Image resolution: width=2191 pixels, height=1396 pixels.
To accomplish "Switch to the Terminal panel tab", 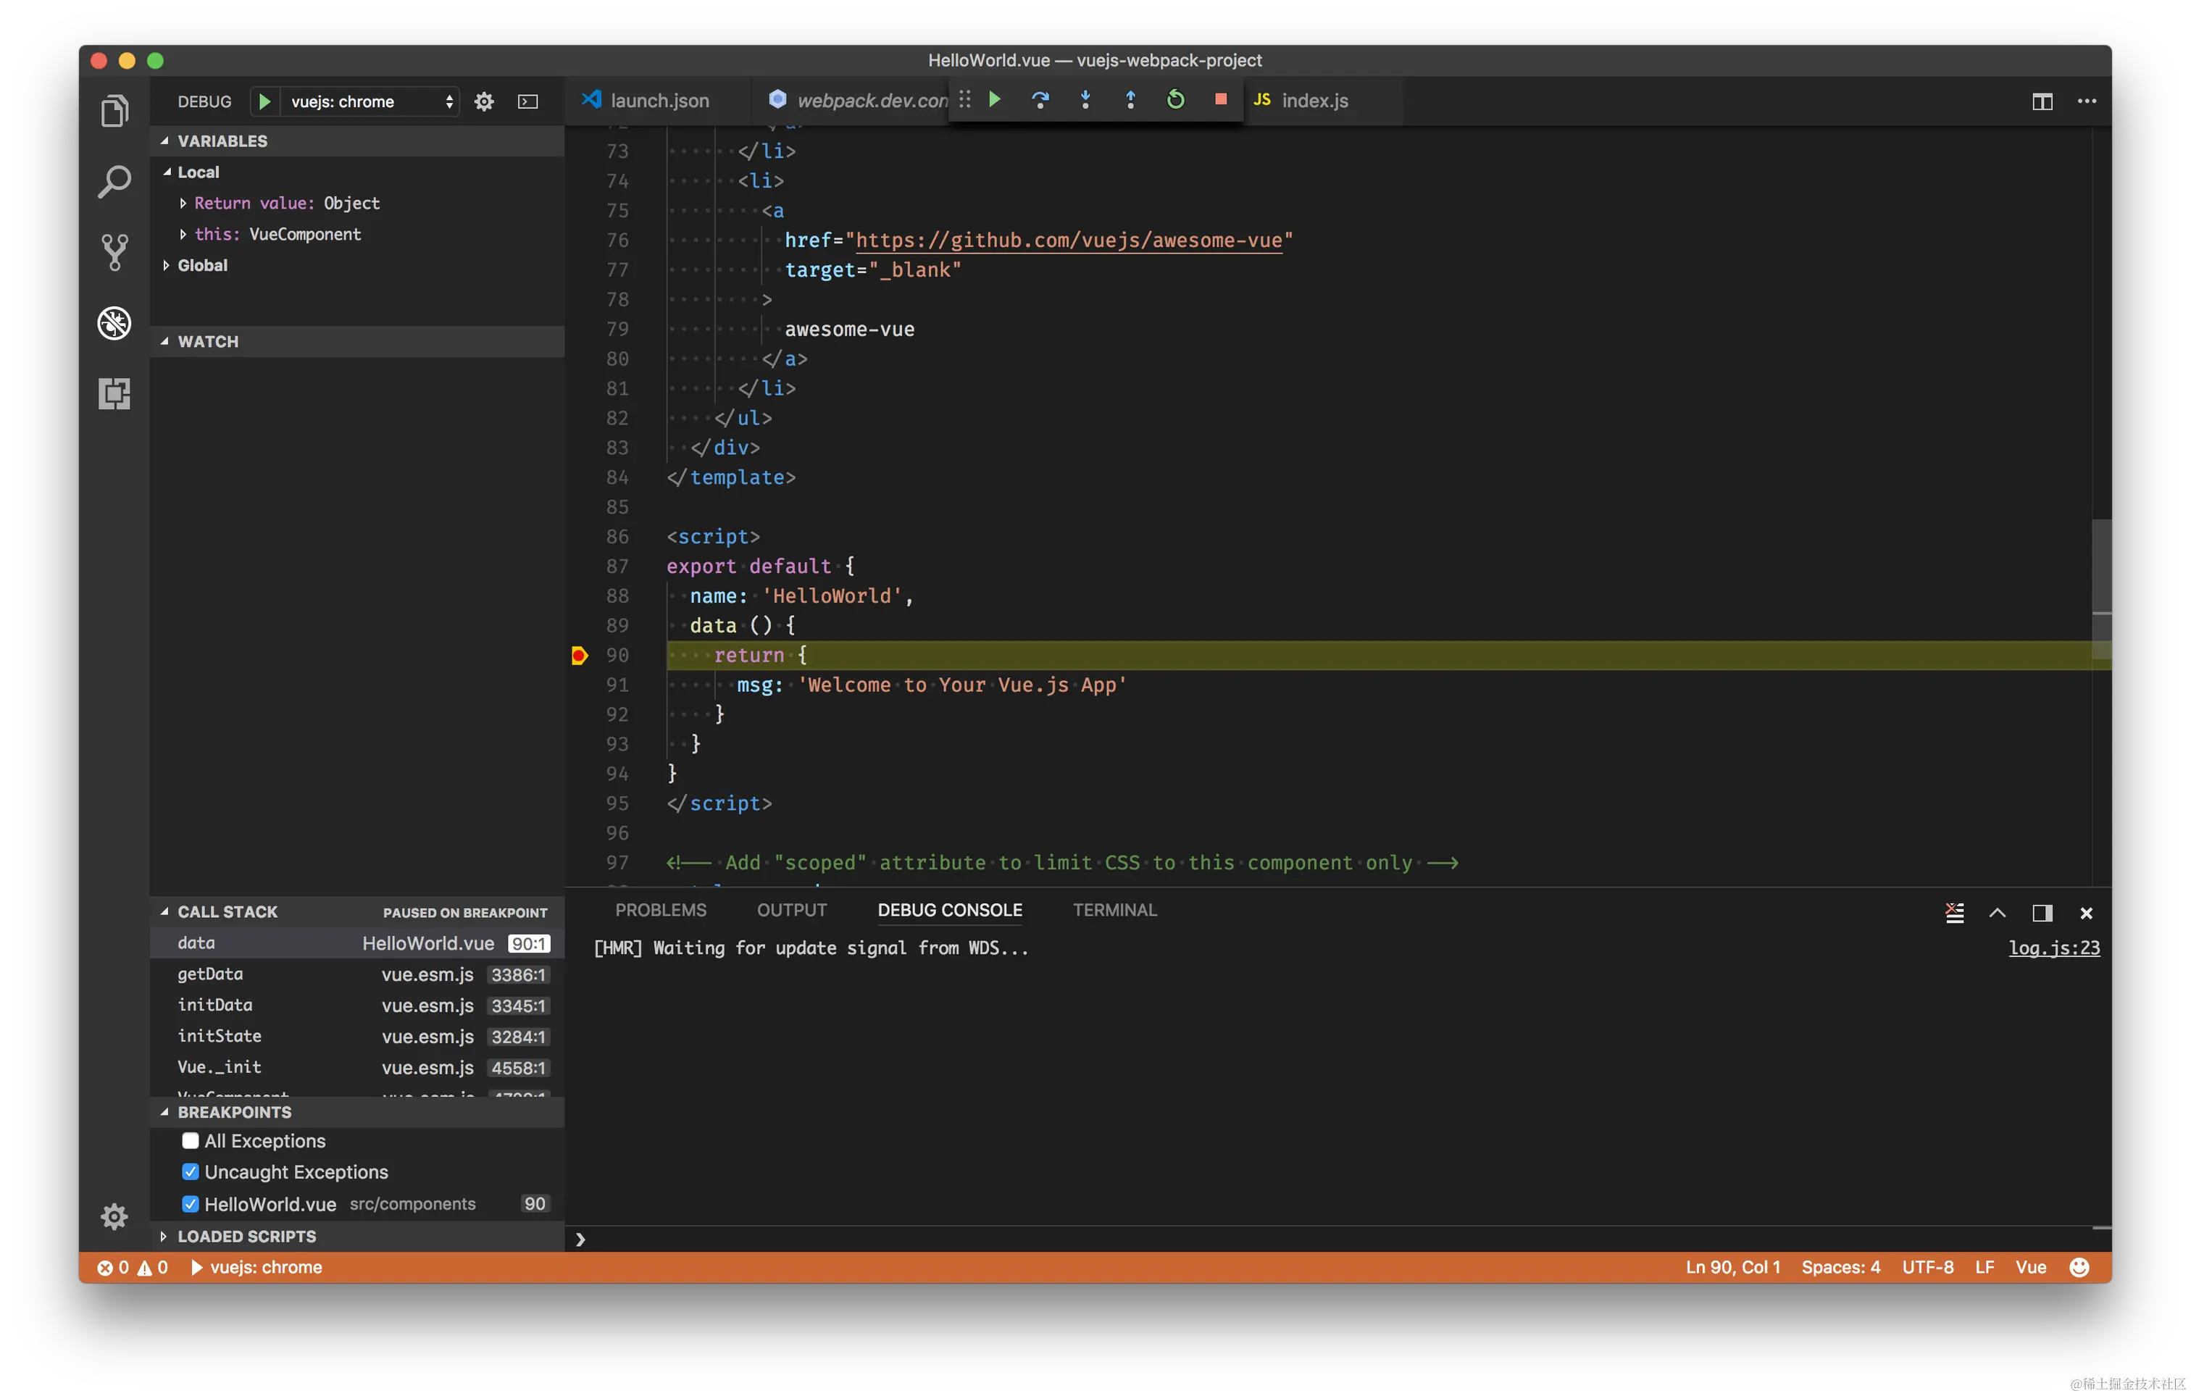I will pos(1114,910).
